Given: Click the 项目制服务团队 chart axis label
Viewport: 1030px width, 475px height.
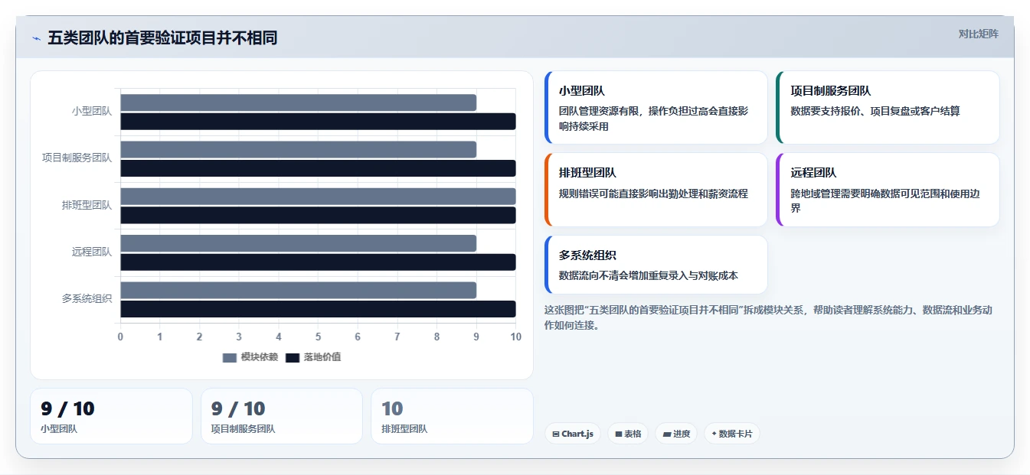Looking at the screenshot, I should 77,158.
